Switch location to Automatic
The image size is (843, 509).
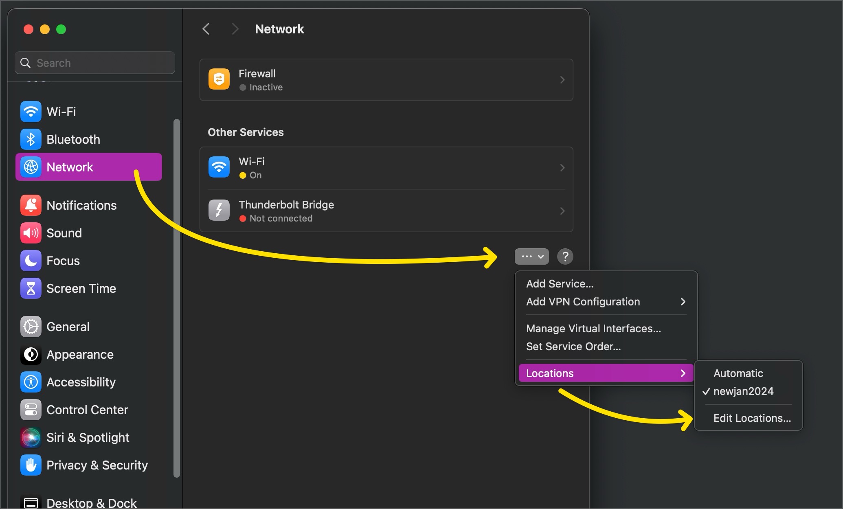[x=738, y=373]
